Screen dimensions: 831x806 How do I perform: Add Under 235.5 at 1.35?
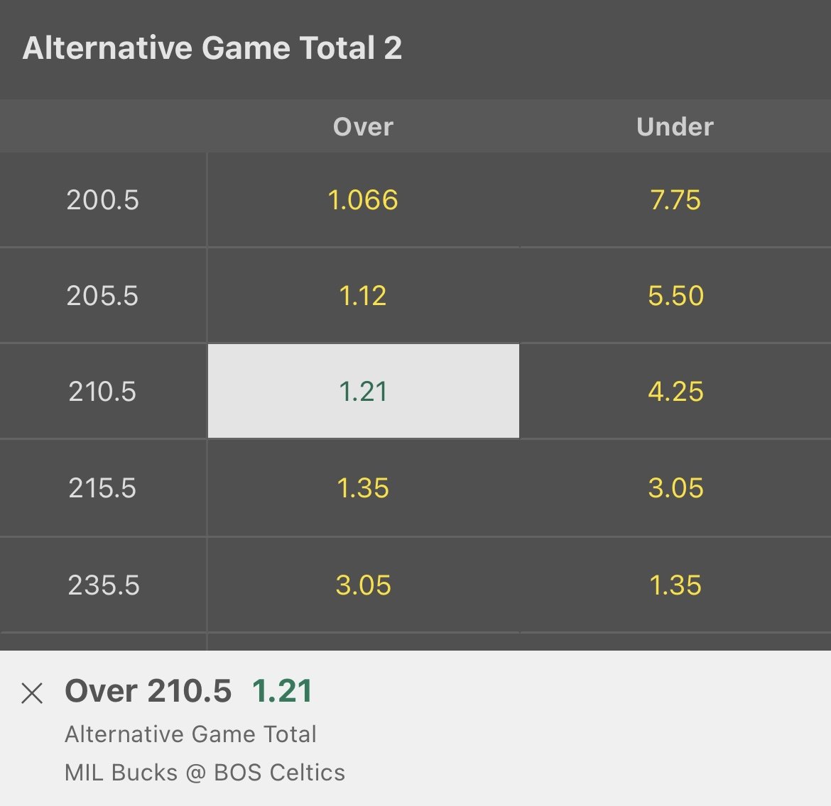tap(675, 585)
